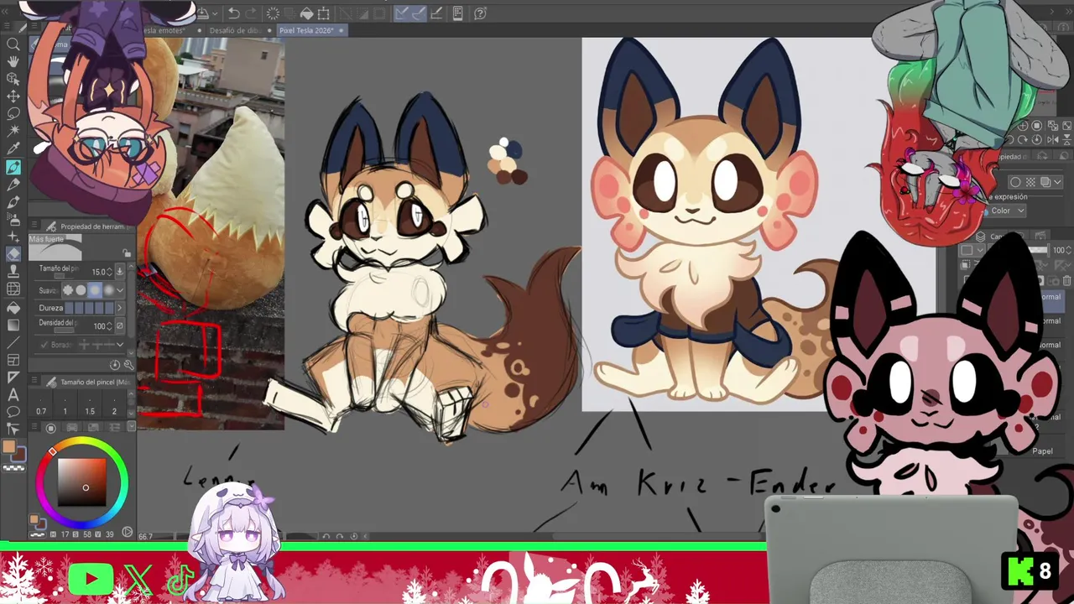The image size is (1074, 604).
Task: Select the Pencil tool
Action: pyautogui.click(x=13, y=185)
